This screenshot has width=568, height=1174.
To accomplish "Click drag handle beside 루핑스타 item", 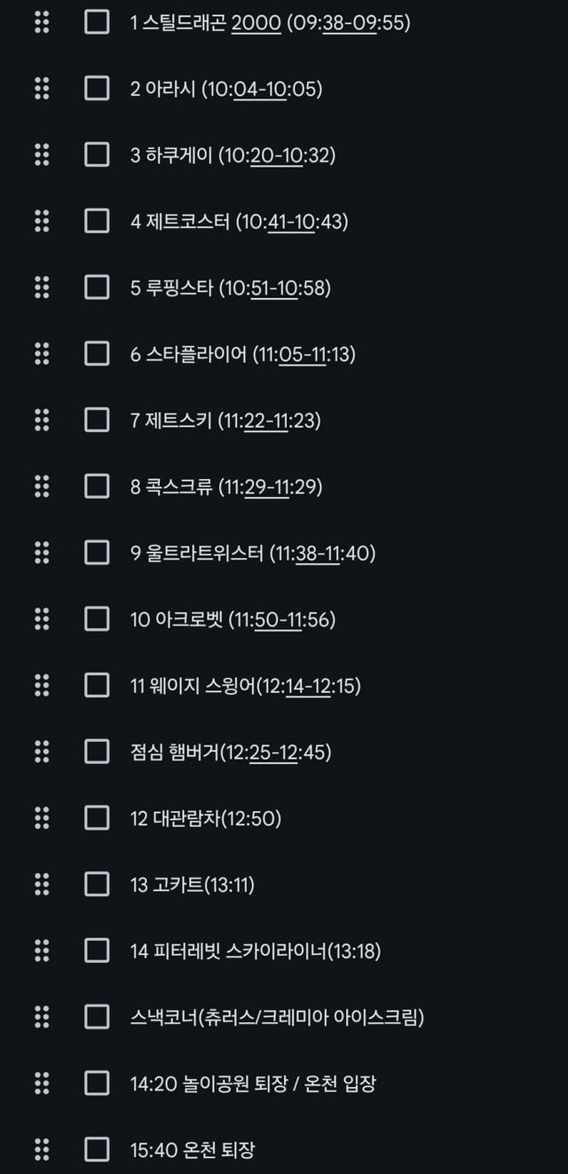I will [x=42, y=288].
